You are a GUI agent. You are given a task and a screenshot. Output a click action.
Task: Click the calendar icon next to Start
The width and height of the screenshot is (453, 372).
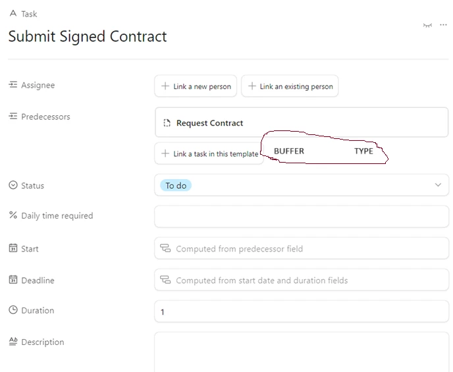click(x=13, y=248)
